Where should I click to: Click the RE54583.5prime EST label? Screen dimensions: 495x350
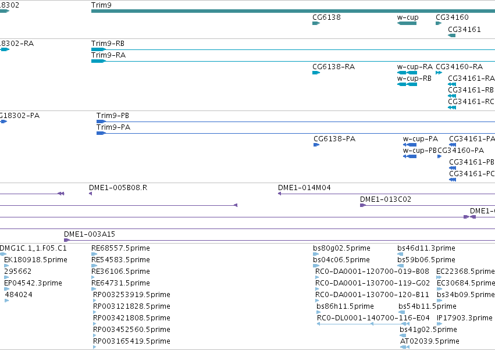tap(120, 260)
